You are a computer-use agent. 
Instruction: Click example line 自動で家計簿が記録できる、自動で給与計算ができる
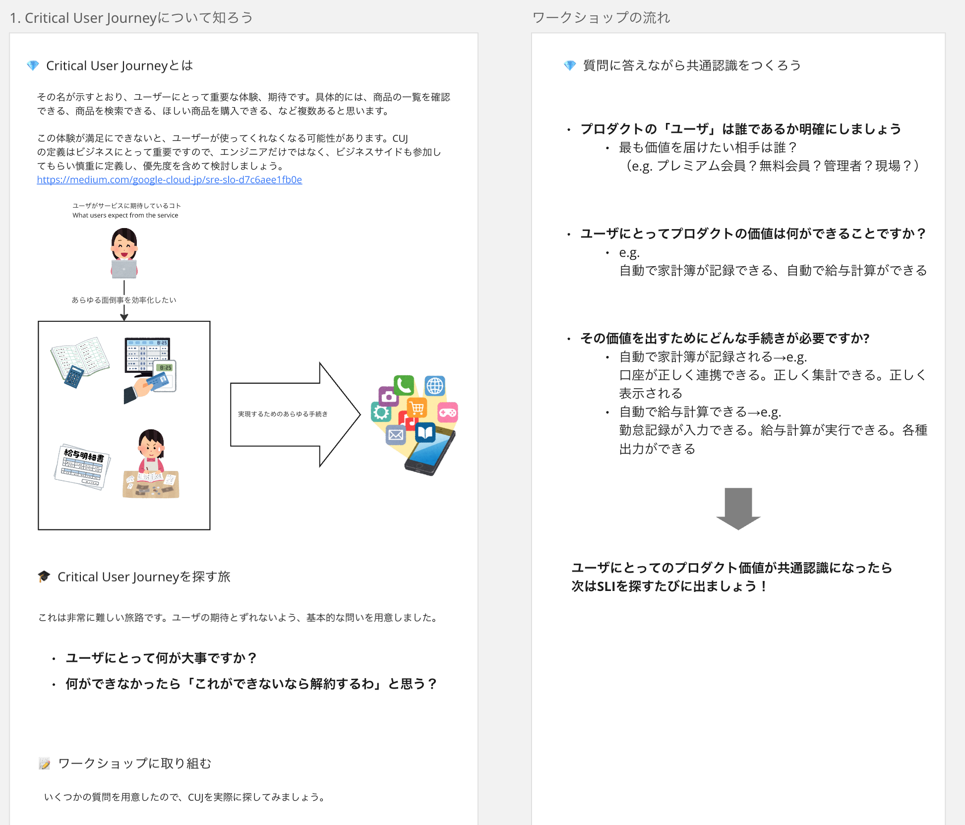[773, 270]
